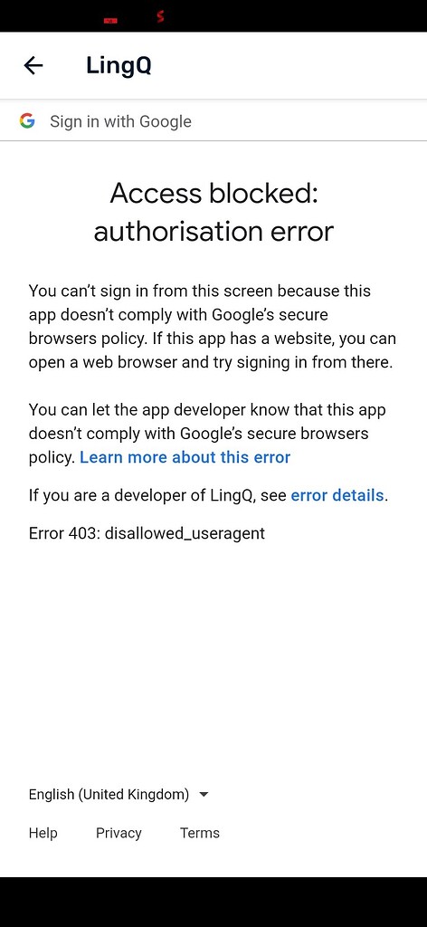
Task: Tap the black status bar at top
Action: pyautogui.click(x=213, y=16)
